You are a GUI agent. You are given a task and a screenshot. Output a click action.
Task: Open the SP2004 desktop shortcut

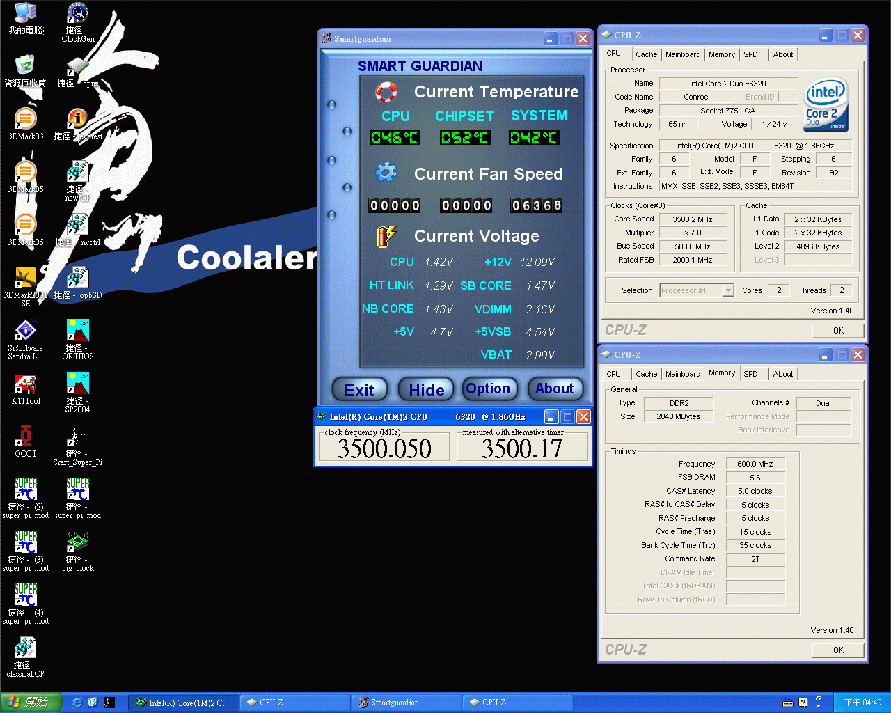click(x=77, y=393)
